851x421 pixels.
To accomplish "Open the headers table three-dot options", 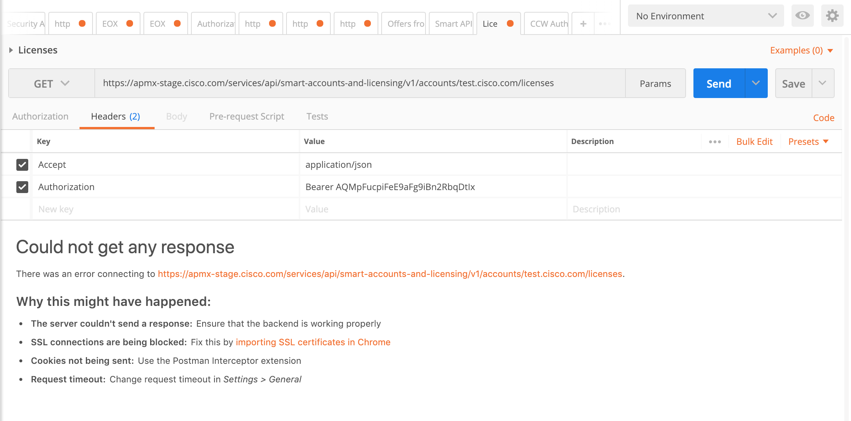I will click(x=715, y=142).
